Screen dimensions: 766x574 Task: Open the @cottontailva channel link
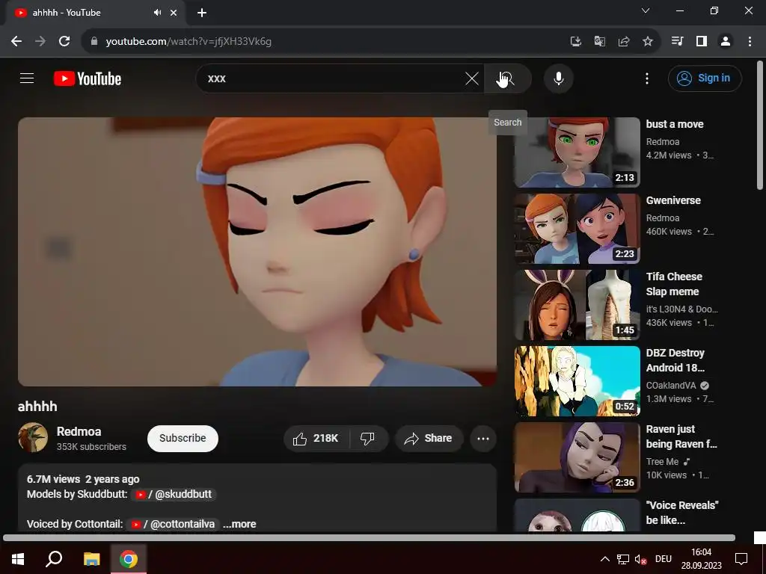174,524
